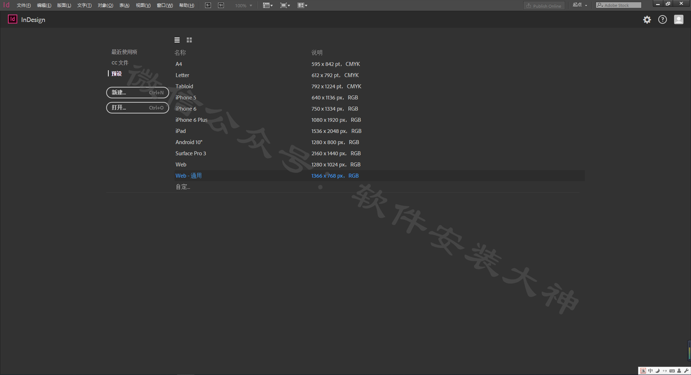
Task: Open the 版面(L) menu
Action: 64,5
